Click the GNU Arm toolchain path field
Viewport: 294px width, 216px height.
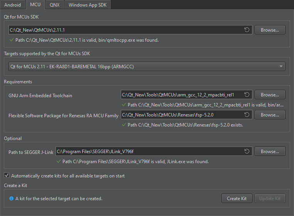tap(181, 94)
